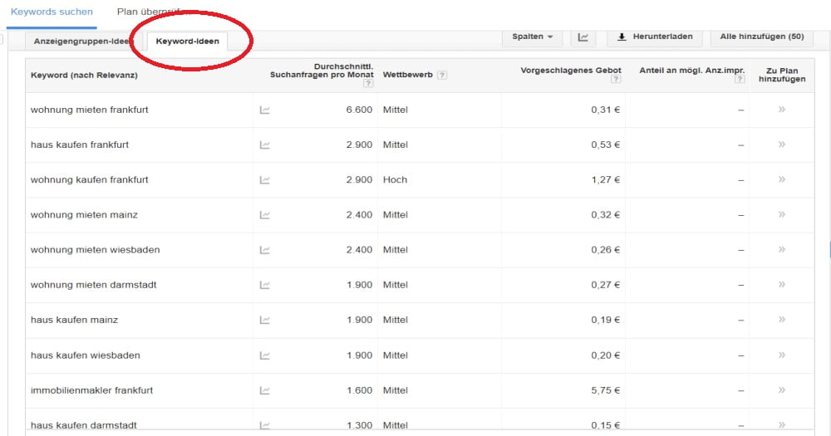Click the 6.600 search volume value
Screen dimensions: 831x436
(x=359, y=110)
